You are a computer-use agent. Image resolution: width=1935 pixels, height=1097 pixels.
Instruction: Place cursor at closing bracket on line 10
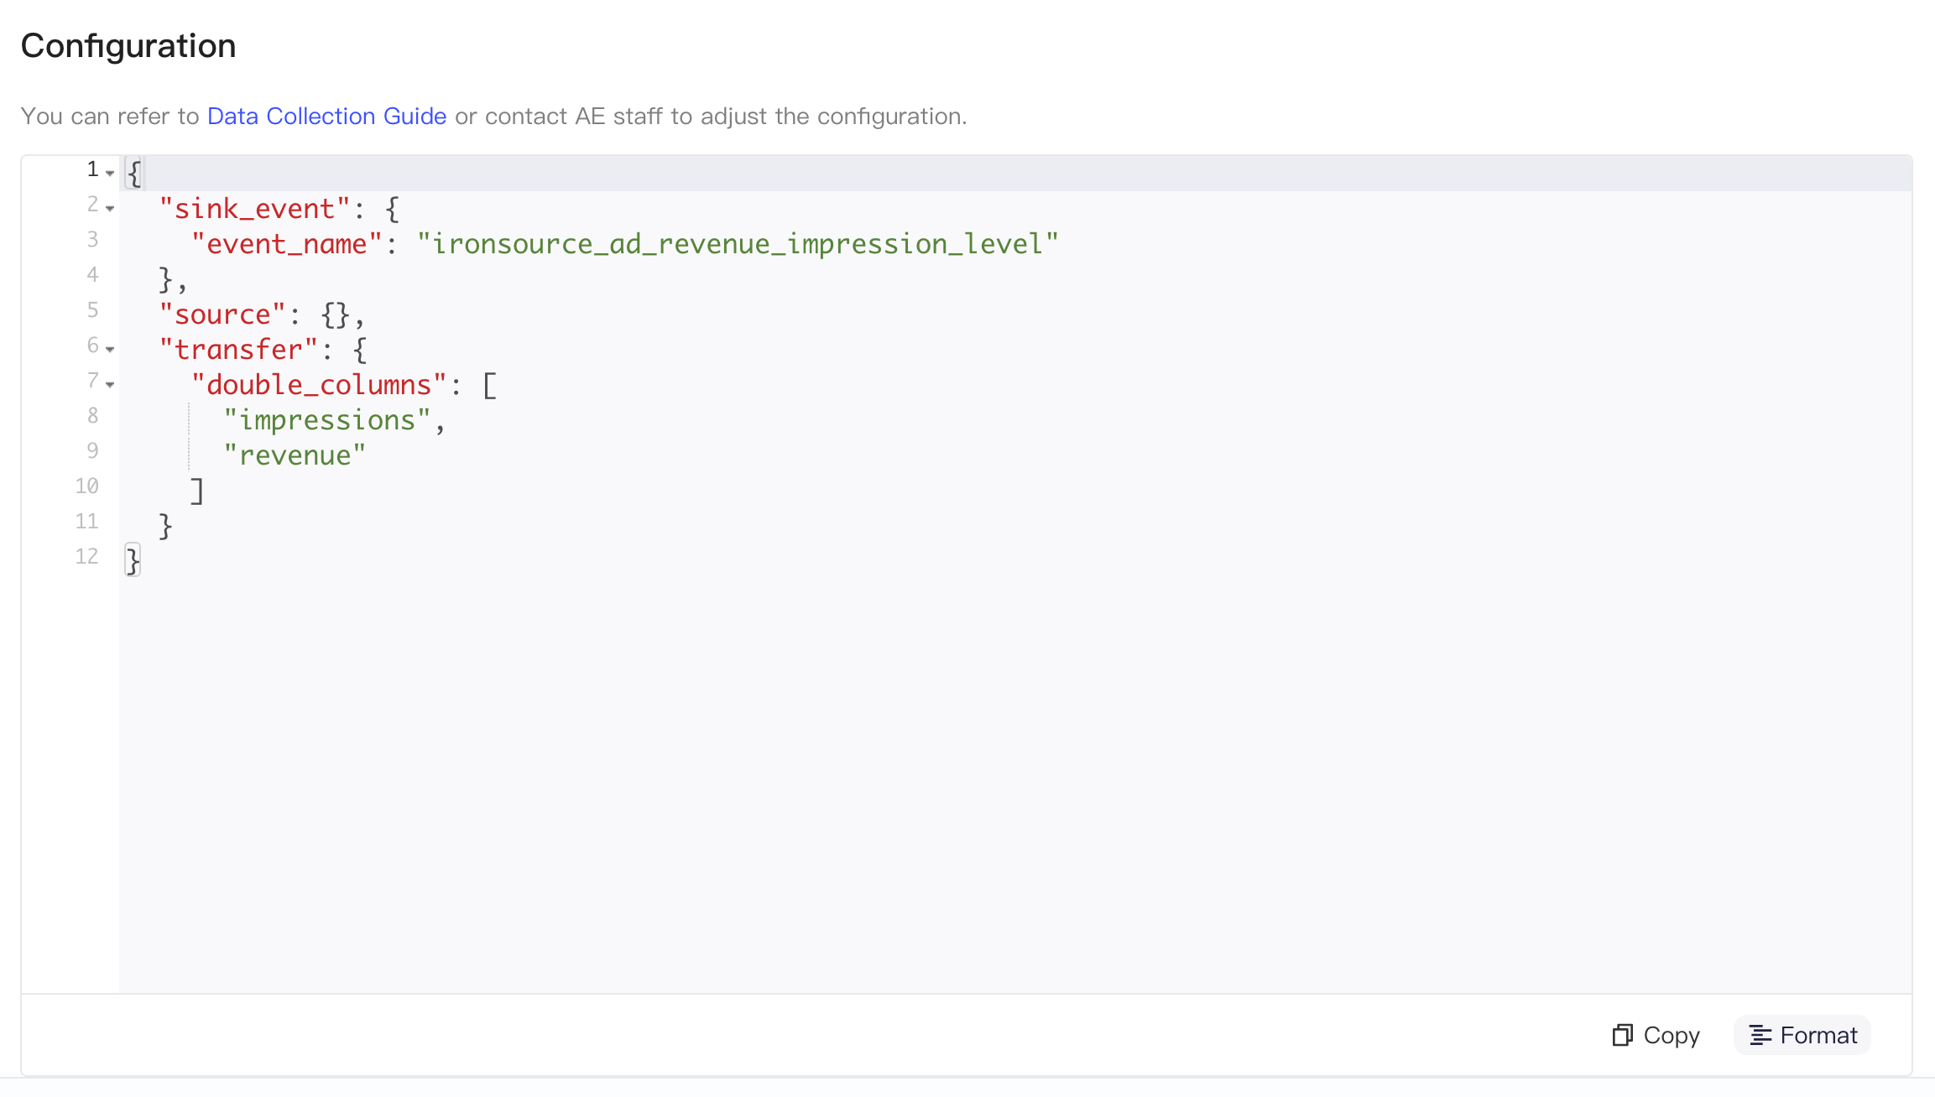click(x=197, y=490)
